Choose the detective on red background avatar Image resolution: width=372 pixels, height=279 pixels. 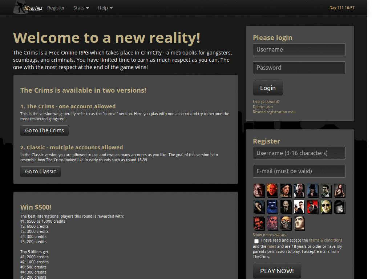click(312, 207)
